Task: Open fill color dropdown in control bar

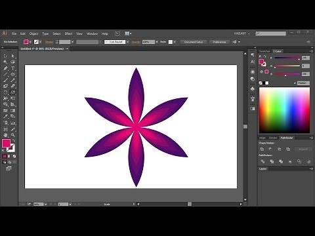Action: (x=30, y=42)
